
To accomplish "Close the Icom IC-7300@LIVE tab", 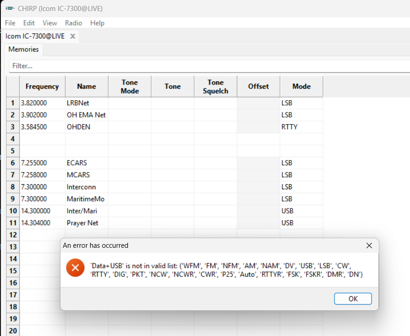I will [x=73, y=36].
